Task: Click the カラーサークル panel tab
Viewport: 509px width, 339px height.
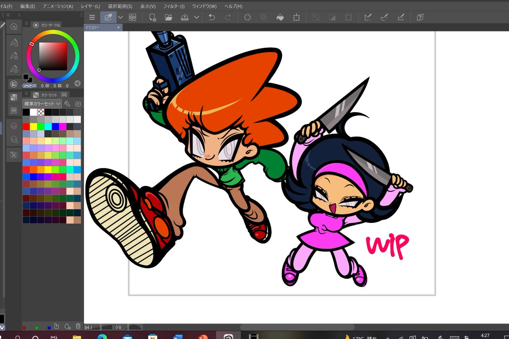Action: pos(47,25)
